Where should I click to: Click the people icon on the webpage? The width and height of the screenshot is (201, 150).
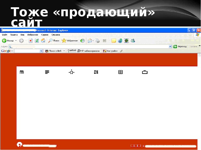22,72
